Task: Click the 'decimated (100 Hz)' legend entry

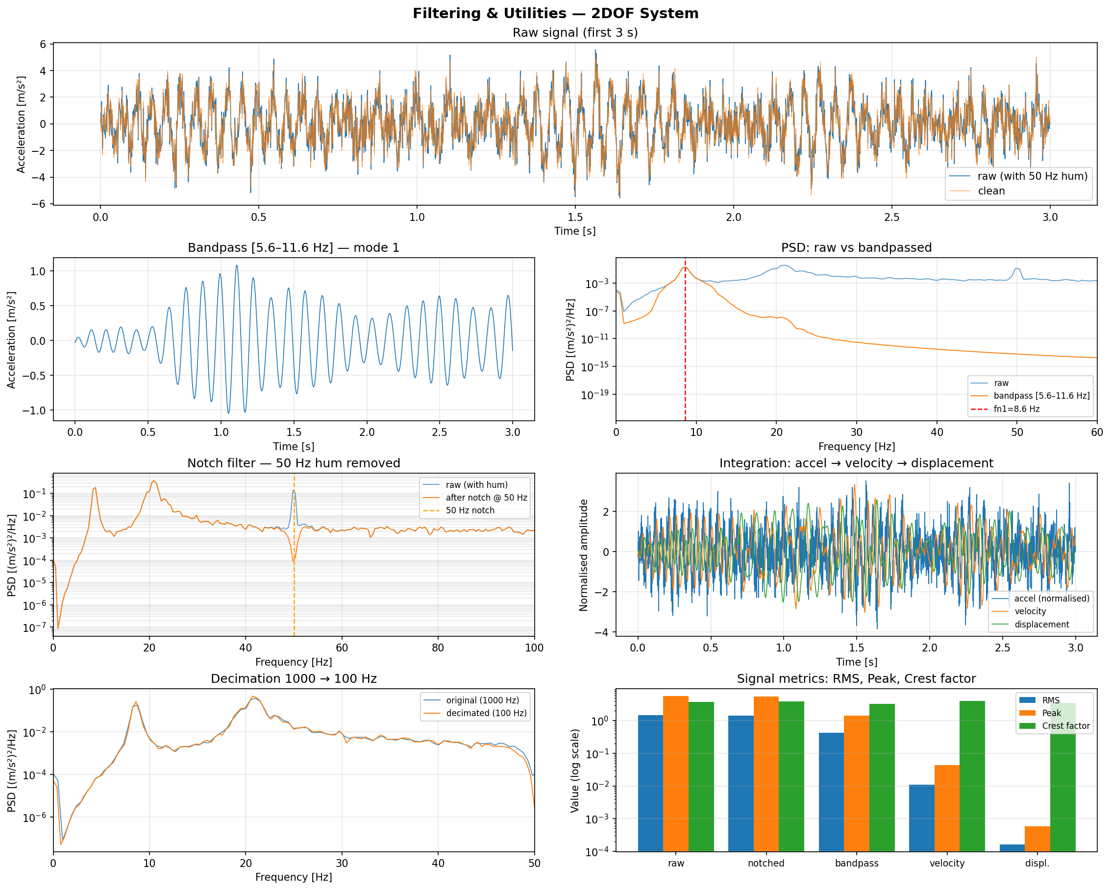Action: point(486,713)
